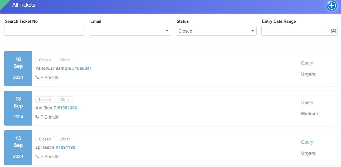Open ticket link #1091386

[x=67, y=108]
